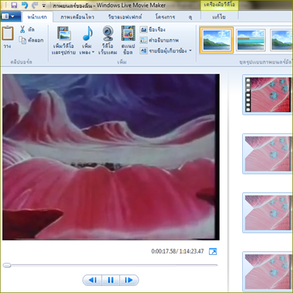This screenshot has height=293, width=293.
Task: Select the first storyboard clip with filmstrip edge
Action: [x=268, y=95]
